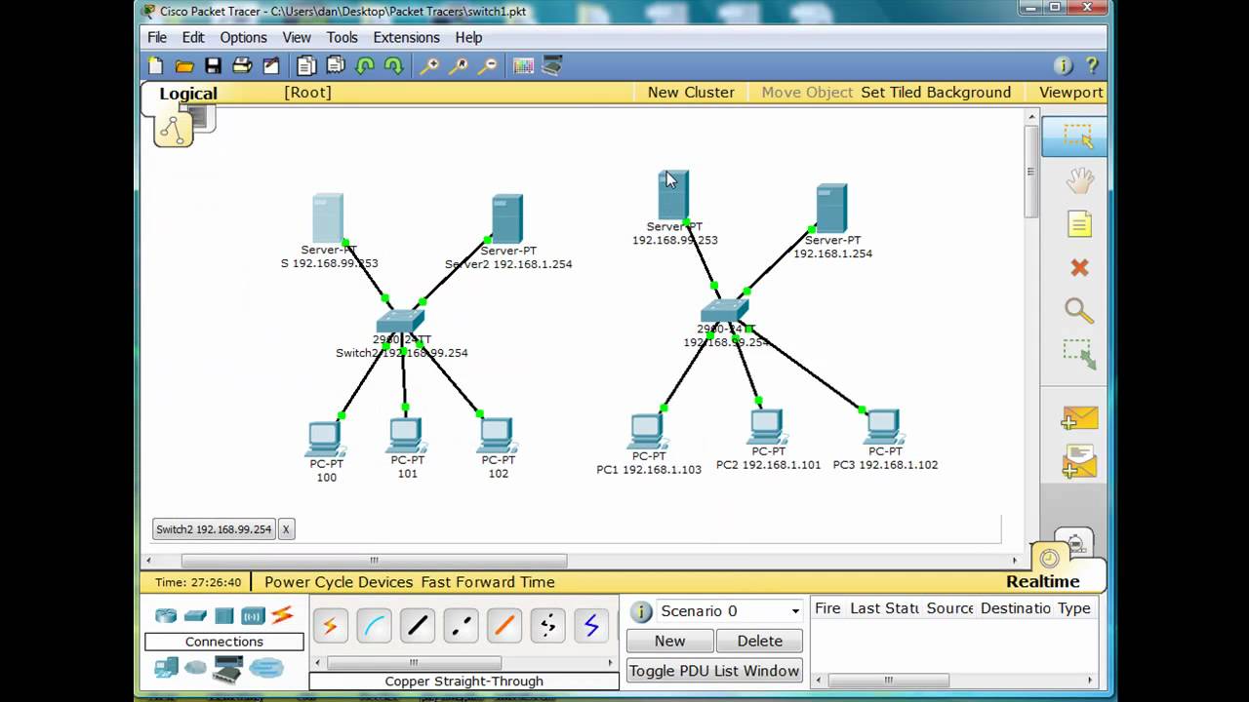Viewport: 1249px width, 702px height.
Task: Choose the Phone cable connection
Action: point(547,625)
